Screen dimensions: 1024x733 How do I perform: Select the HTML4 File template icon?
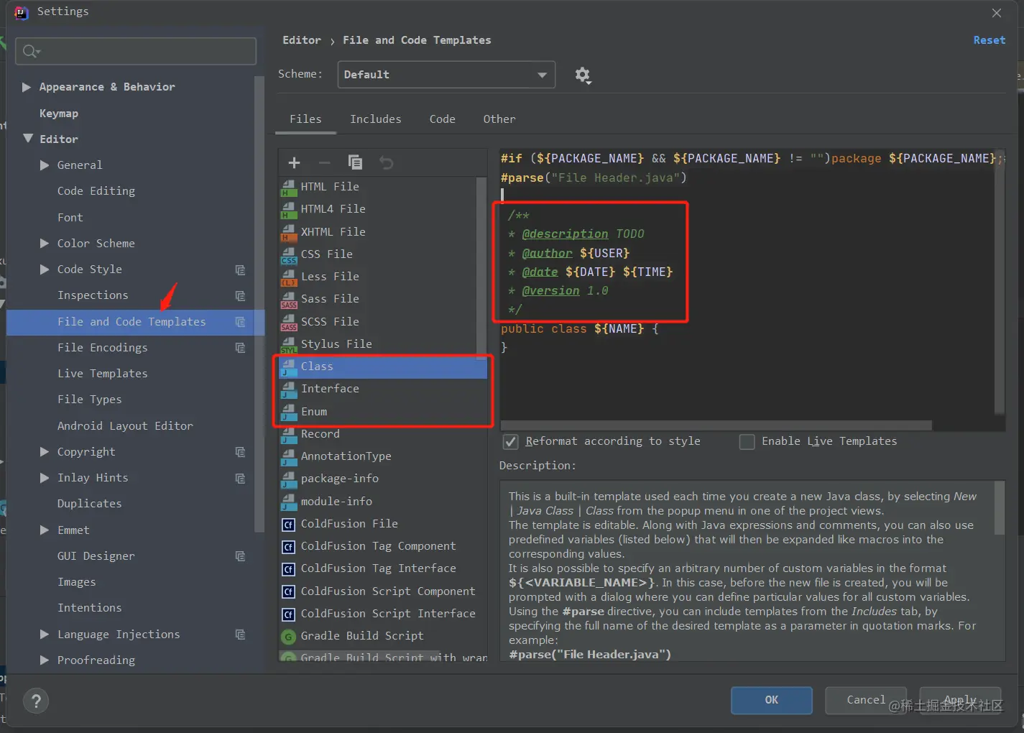point(289,210)
